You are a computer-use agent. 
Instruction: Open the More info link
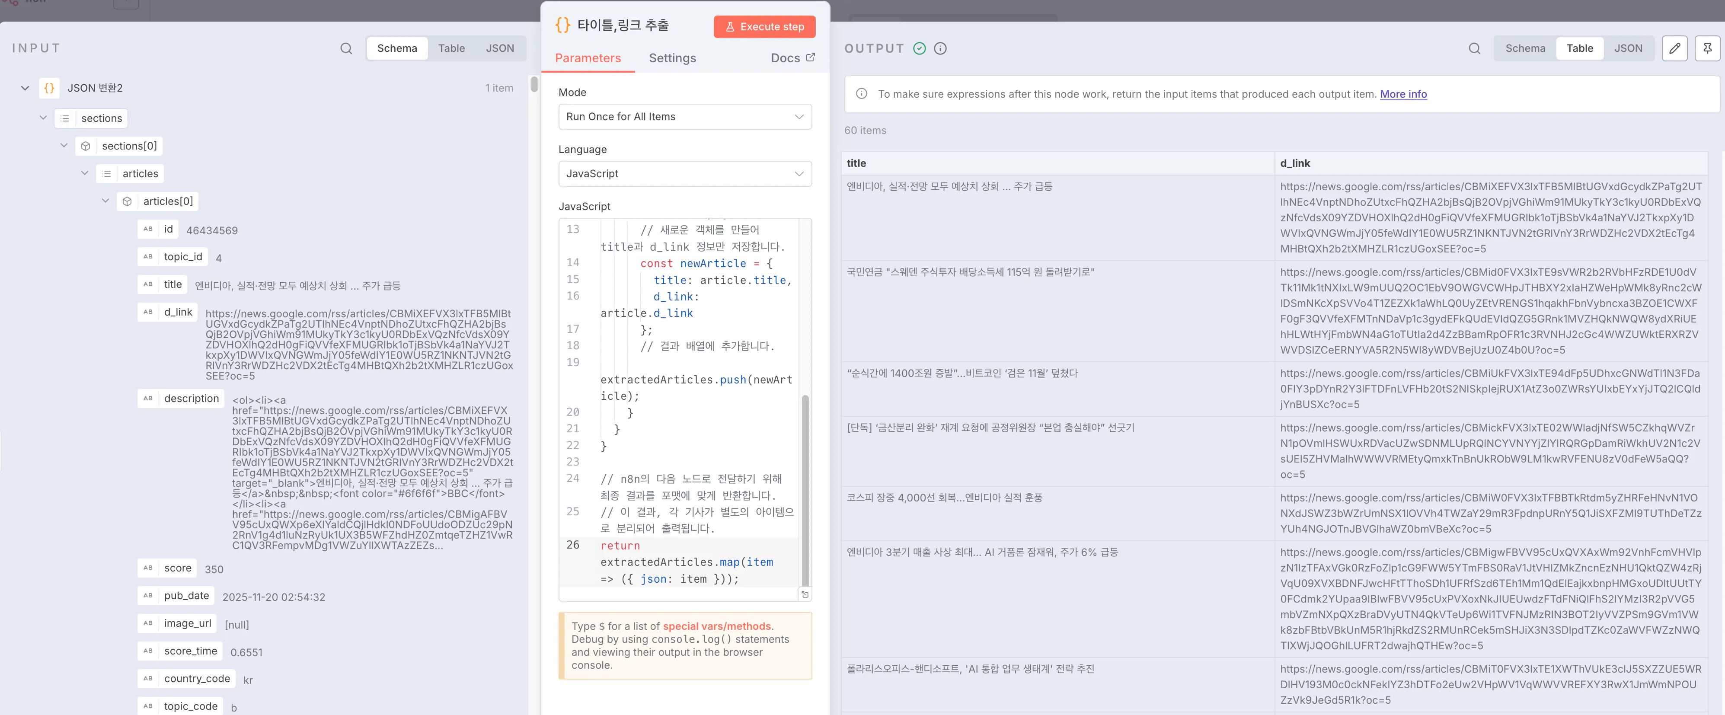(x=1404, y=94)
